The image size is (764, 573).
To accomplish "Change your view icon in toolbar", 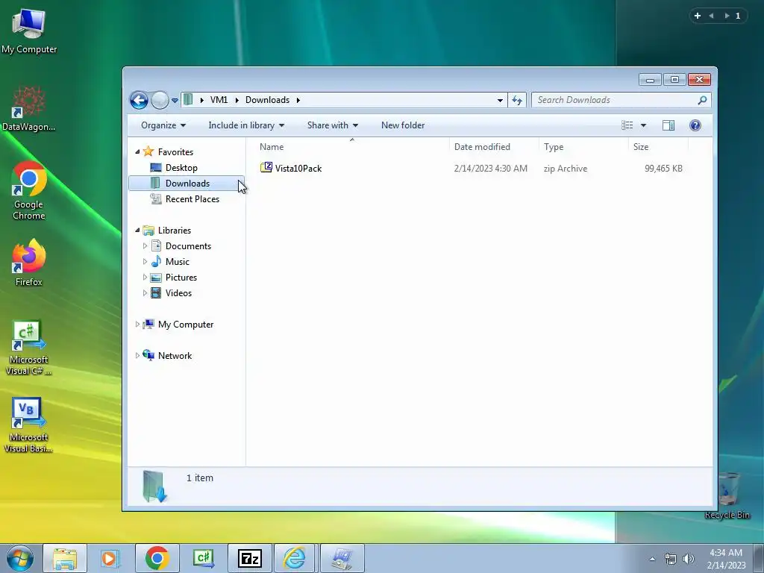I will (627, 125).
